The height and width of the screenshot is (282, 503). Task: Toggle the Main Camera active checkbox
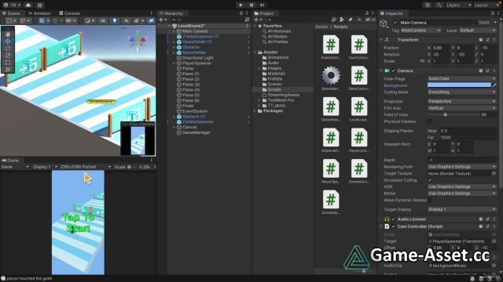[395, 23]
